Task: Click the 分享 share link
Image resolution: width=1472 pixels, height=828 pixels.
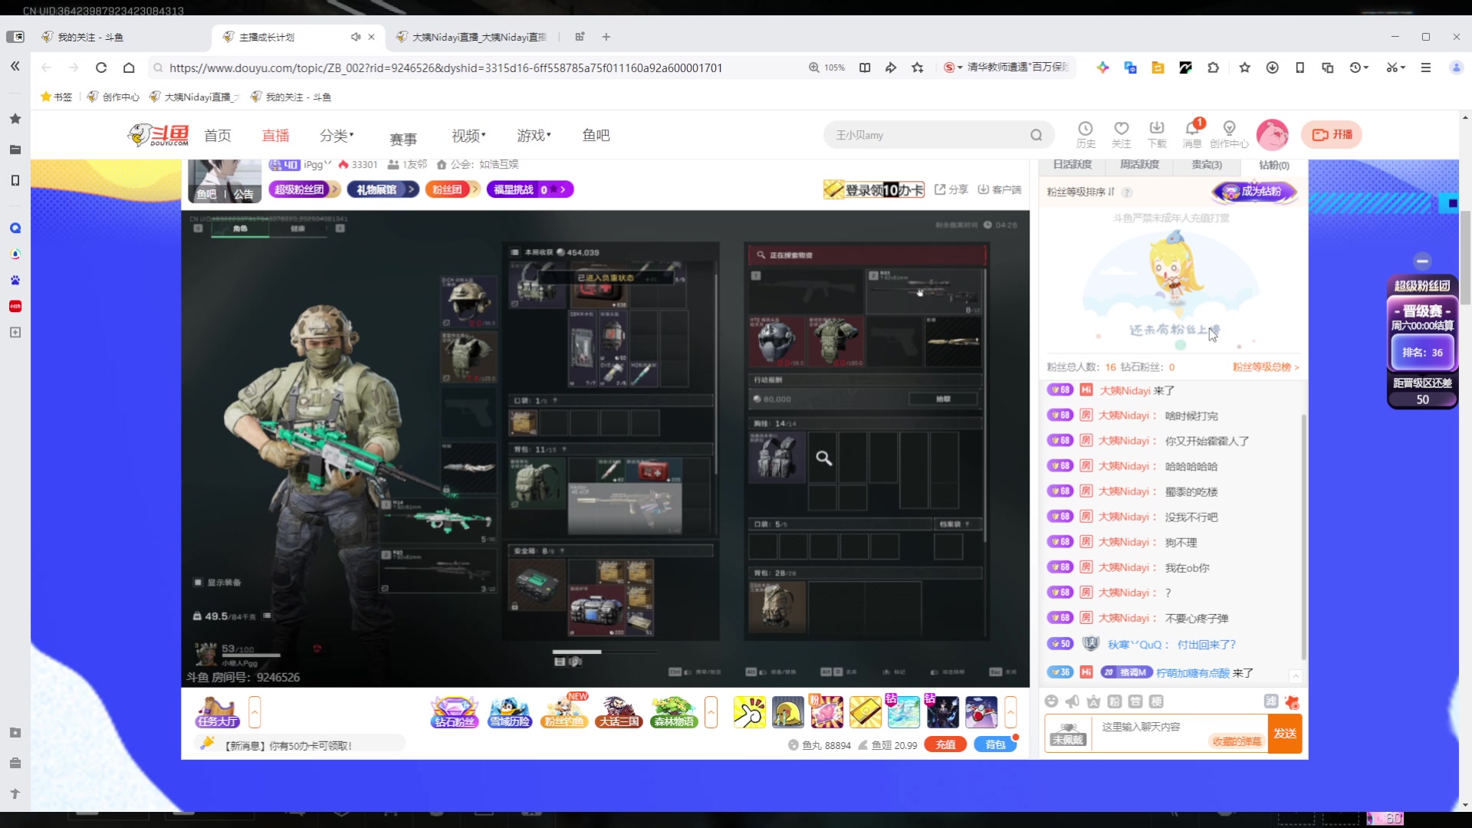Action: pos(951,189)
